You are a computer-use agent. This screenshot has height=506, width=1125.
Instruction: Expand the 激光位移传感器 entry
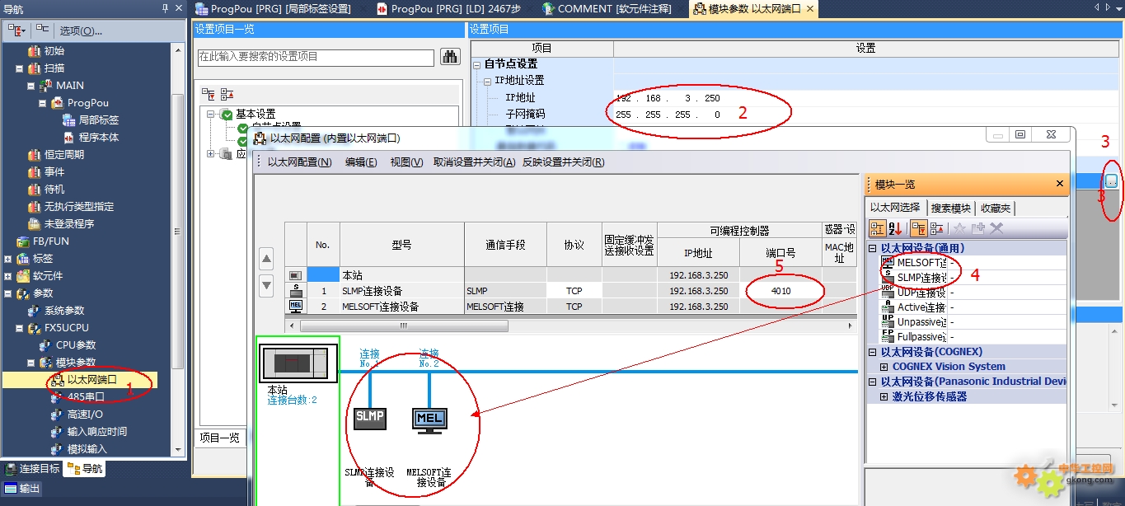point(884,396)
